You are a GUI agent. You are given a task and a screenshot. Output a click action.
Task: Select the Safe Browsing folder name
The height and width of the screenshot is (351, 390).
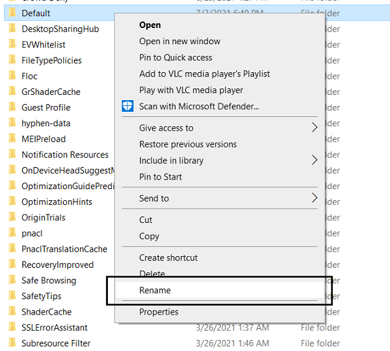click(x=49, y=280)
